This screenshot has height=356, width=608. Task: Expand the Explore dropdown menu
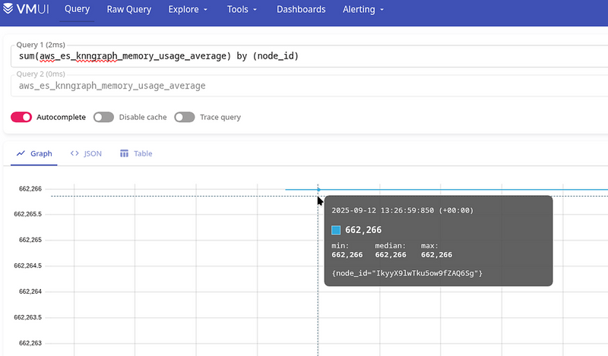188,10
